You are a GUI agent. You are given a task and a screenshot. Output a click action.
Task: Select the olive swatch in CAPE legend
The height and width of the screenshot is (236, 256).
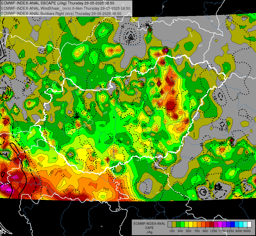(x=174, y=224)
